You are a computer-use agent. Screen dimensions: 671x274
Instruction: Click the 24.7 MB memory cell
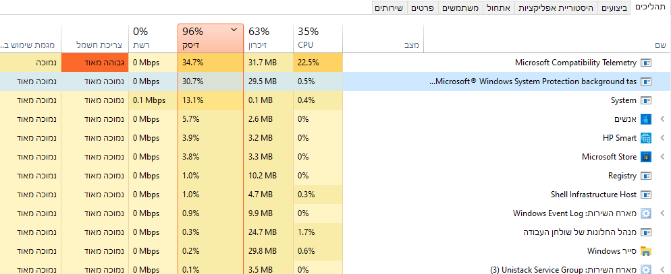click(x=269, y=232)
